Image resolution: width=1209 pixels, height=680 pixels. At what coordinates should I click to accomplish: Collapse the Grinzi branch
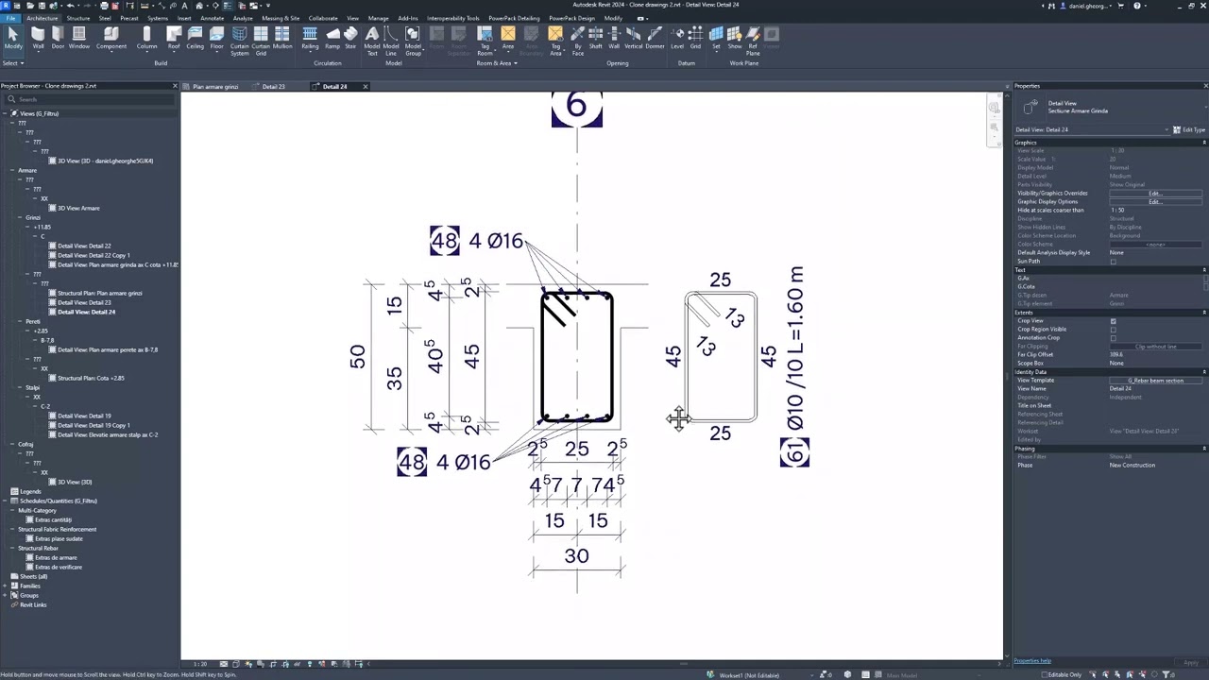click(x=20, y=217)
